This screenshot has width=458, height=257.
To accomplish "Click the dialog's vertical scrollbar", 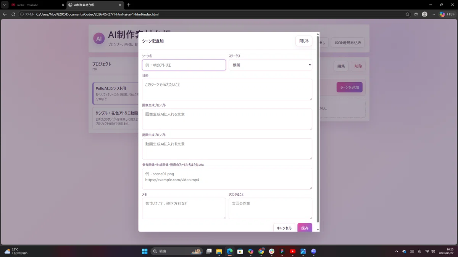I will (x=318, y=129).
